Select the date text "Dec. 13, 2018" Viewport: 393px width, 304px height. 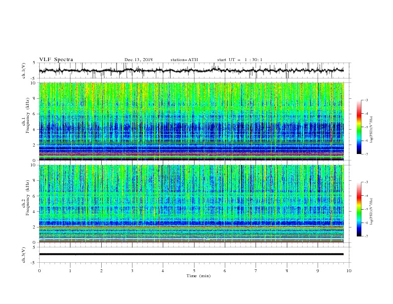(138, 60)
